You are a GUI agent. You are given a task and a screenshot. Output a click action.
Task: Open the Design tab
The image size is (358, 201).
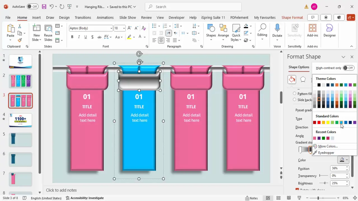64,17
